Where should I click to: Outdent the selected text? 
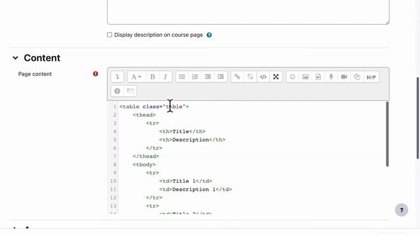pyautogui.click(x=208, y=77)
